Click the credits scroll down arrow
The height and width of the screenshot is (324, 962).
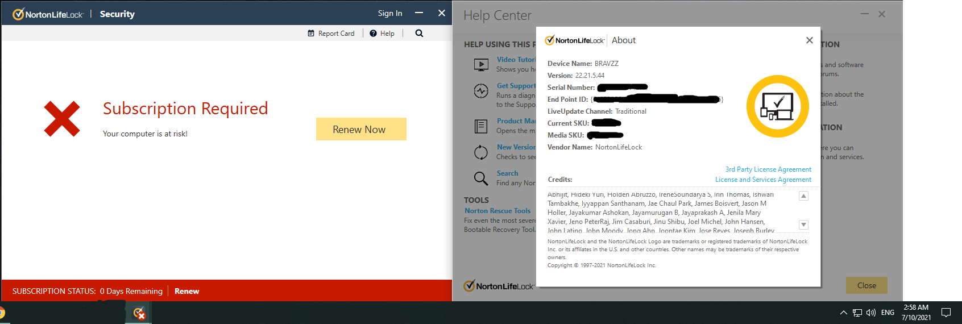(x=803, y=225)
